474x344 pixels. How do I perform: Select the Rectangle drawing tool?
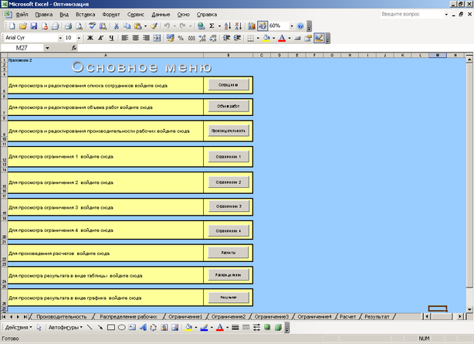110,328
